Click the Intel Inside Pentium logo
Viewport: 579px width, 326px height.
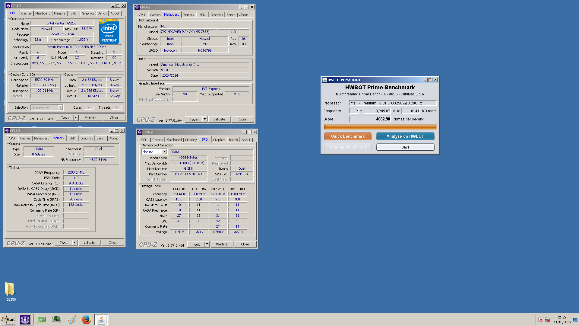click(x=109, y=31)
